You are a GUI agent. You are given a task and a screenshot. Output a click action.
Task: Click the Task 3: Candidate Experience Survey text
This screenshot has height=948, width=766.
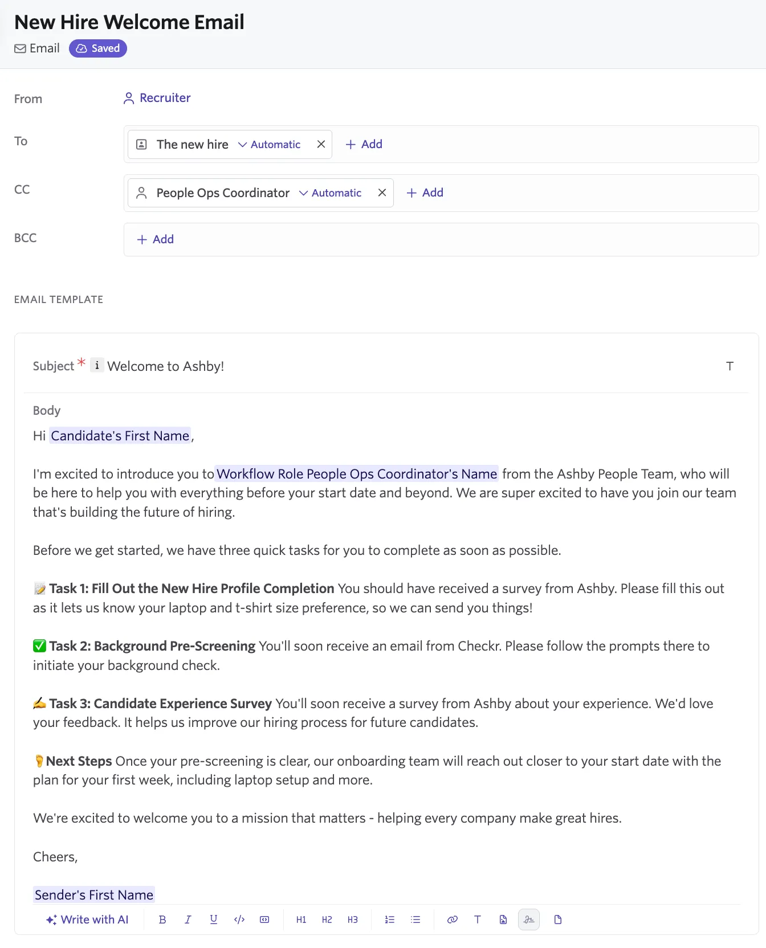[160, 704]
